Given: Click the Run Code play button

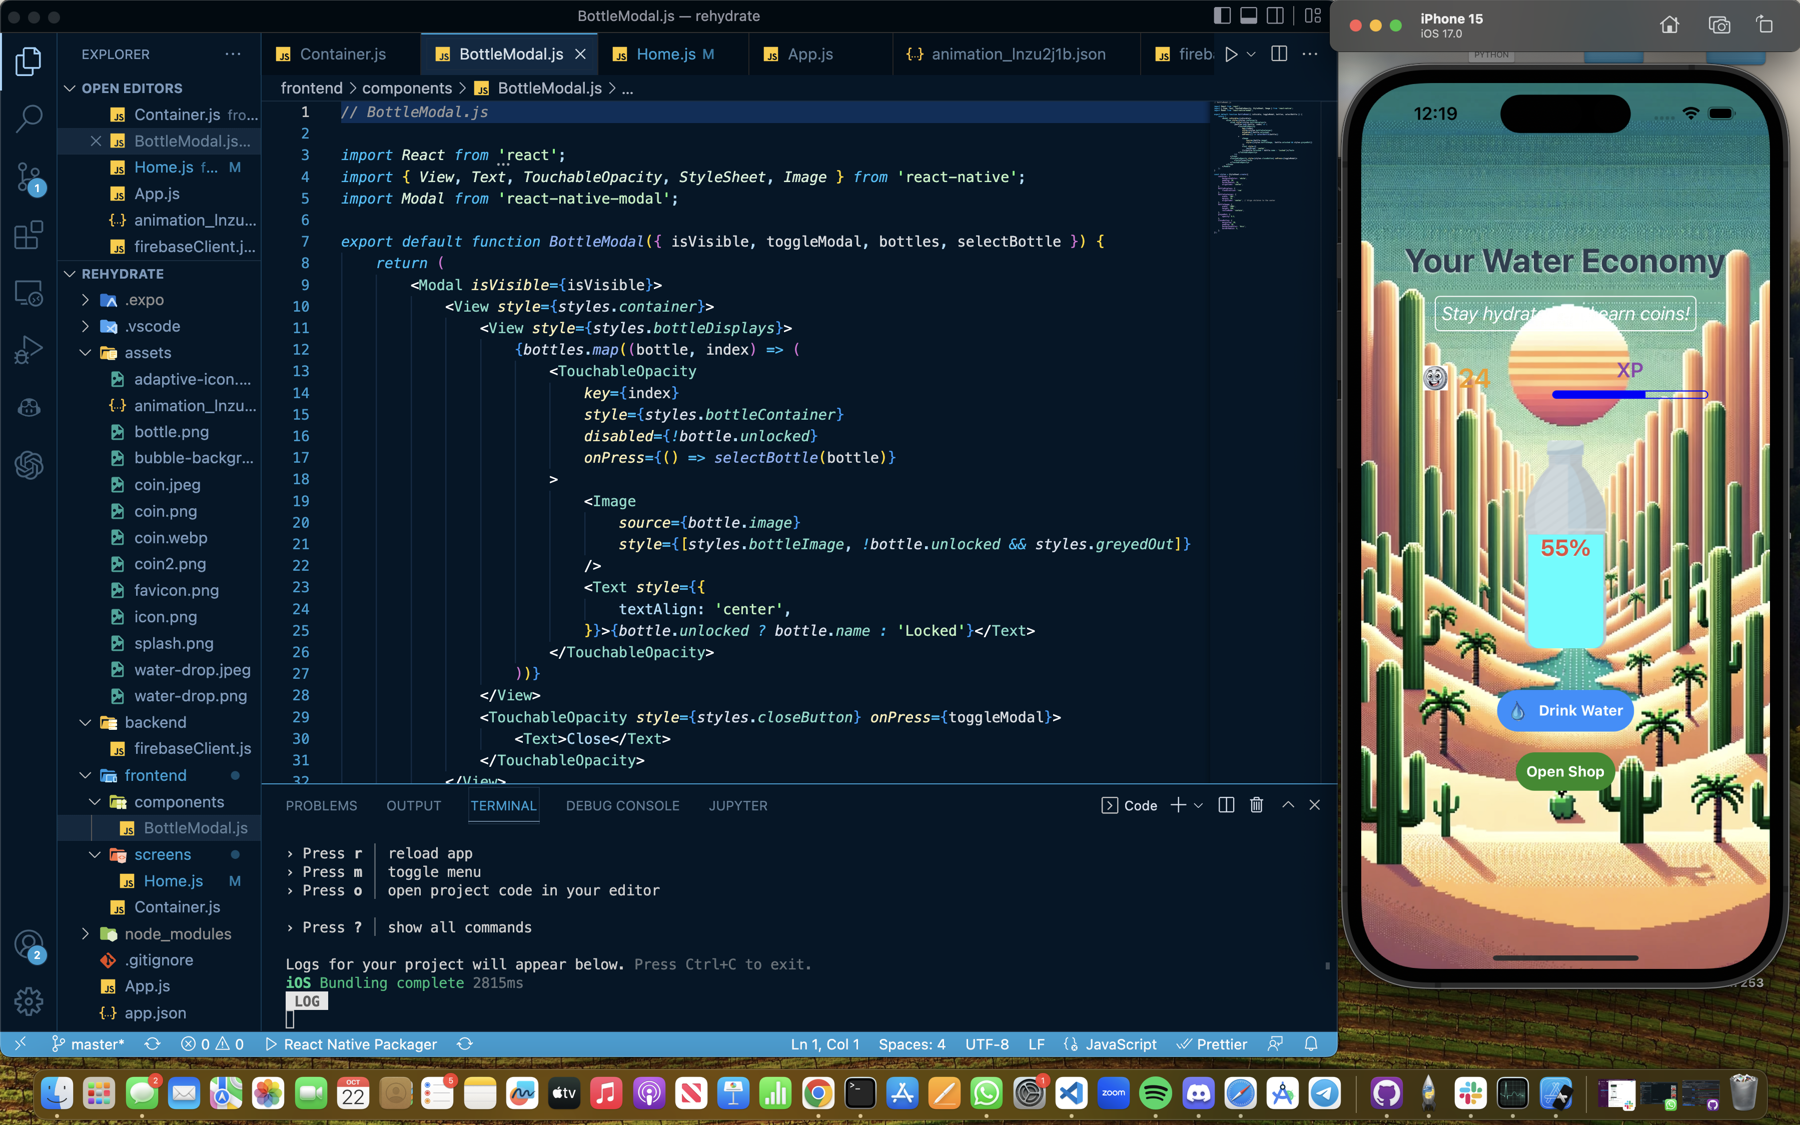Looking at the screenshot, I should click(x=1231, y=55).
